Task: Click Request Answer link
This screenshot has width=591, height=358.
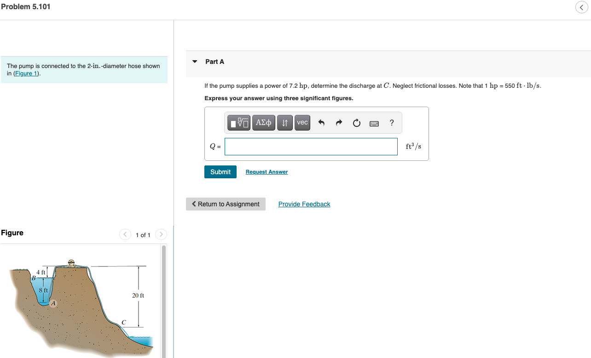Action: (267, 172)
